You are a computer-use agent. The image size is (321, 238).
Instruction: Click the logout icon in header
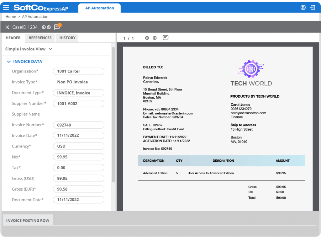click(313, 8)
